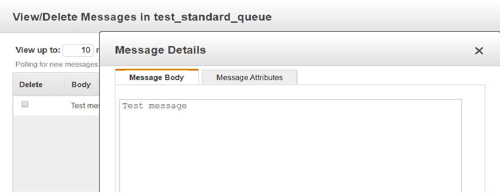This screenshot has height=194, width=500.
Task: Click the Message Details dialog title
Action: [160, 50]
